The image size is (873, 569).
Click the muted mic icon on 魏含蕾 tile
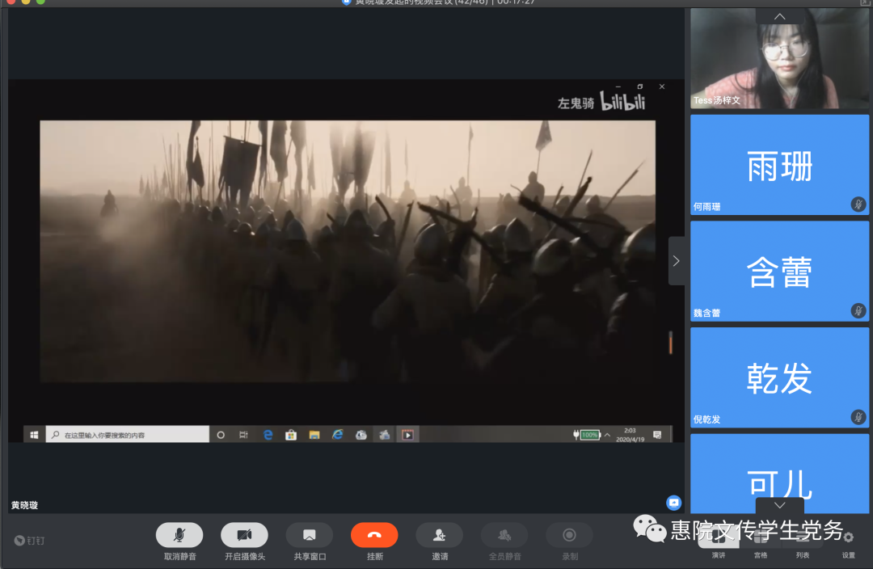858,311
